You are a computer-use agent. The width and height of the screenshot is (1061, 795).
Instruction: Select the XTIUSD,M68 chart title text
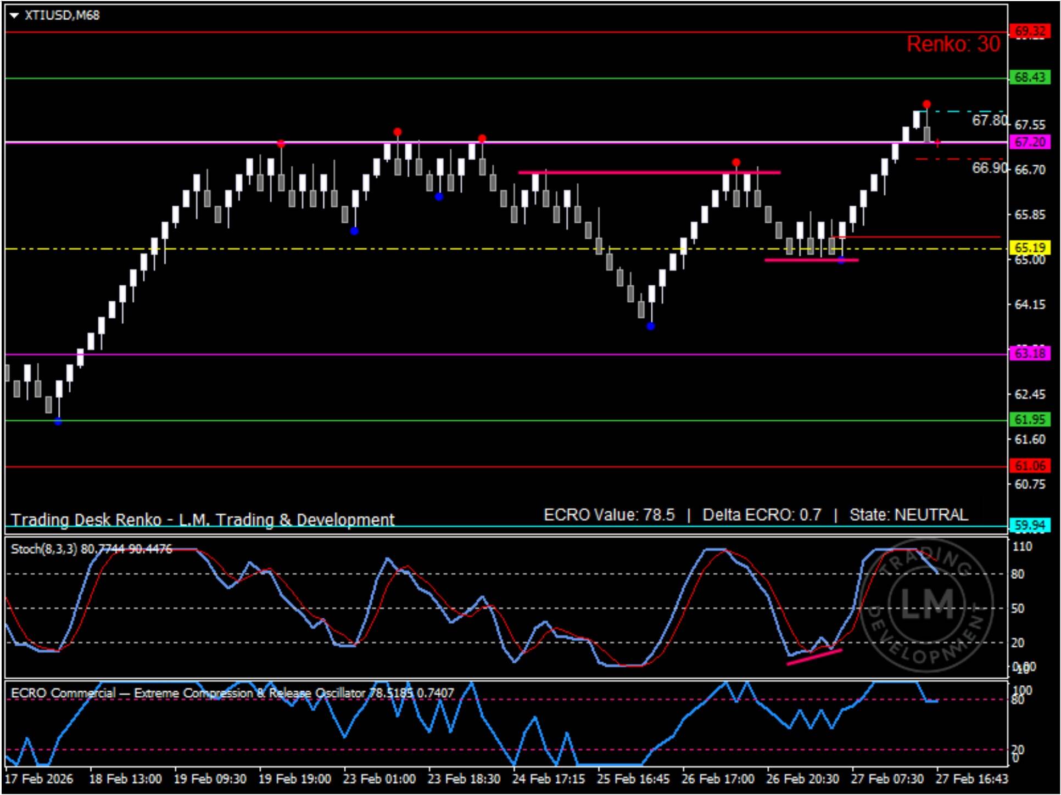point(62,15)
